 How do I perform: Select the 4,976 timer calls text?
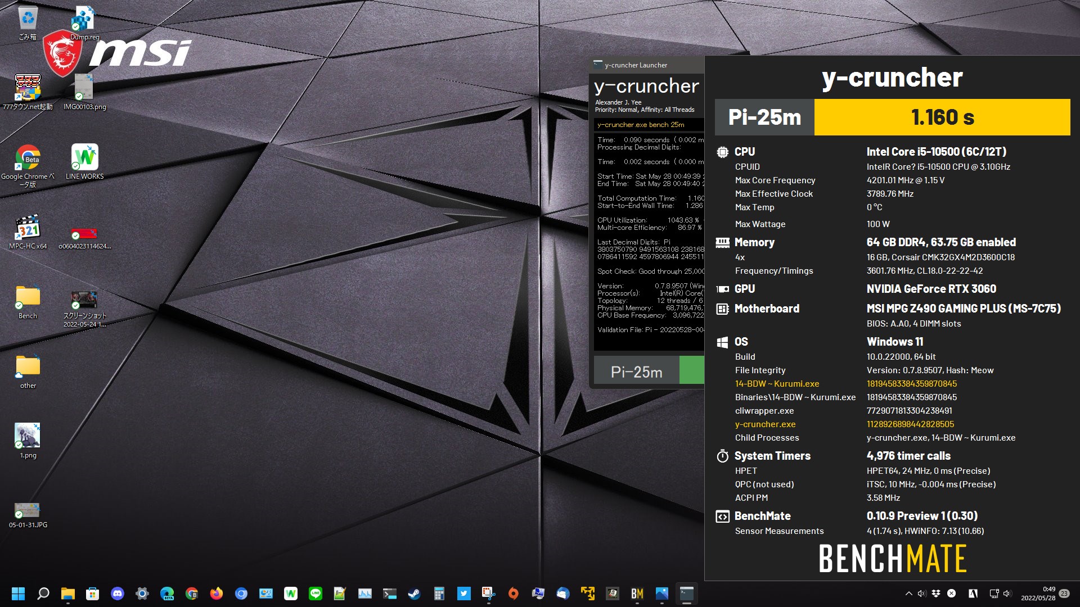click(x=908, y=456)
